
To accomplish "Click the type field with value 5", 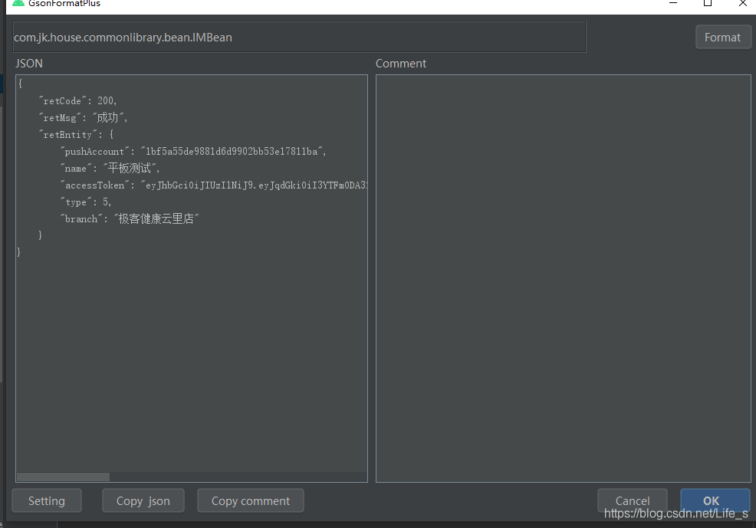I will [x=84, y=202].
